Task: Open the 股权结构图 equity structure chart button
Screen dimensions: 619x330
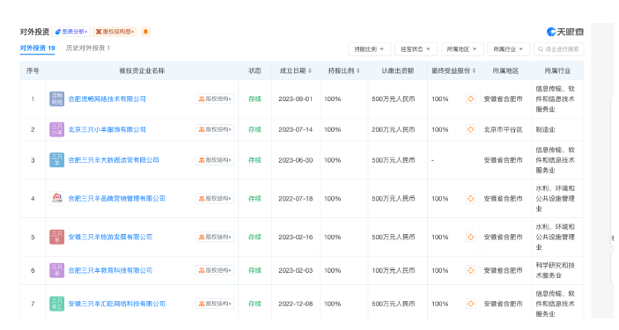Action: (x=114, y=32)
